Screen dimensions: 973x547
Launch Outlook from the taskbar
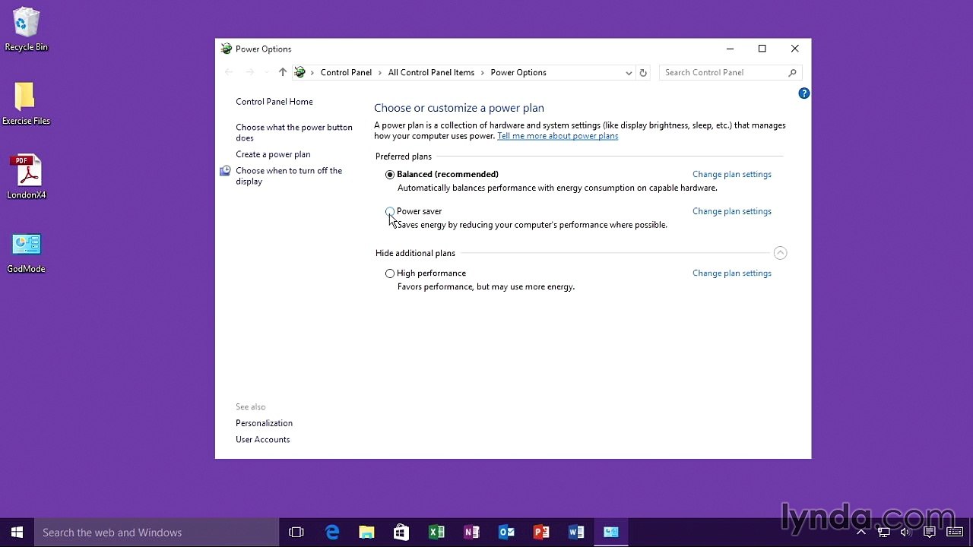(506, 533)
